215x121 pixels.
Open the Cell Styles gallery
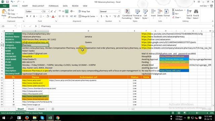[x=145, y=14]
